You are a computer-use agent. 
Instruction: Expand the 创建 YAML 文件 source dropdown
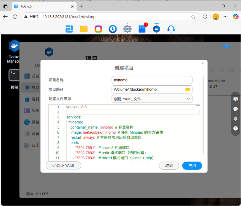(x=152, y=99)
